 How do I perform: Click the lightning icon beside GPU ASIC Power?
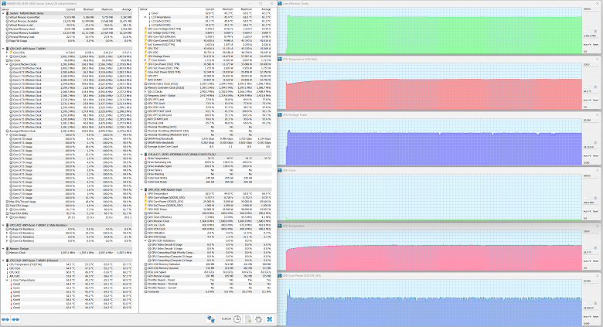point(145,209)
